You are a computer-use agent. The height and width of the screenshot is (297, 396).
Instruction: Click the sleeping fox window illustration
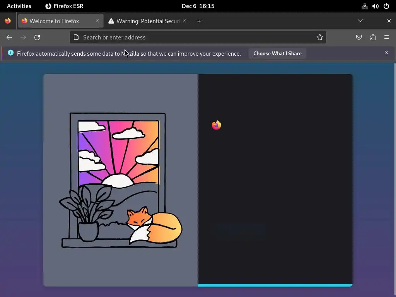pyautogui.click(x=121, y=180)
